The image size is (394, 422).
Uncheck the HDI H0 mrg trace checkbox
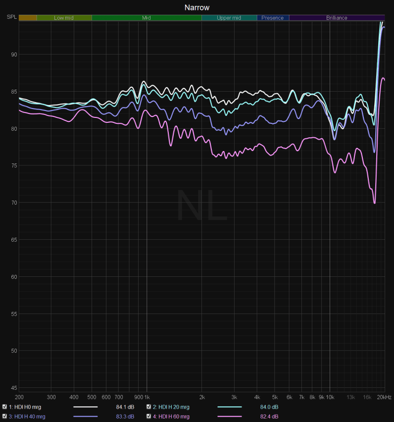4,407
